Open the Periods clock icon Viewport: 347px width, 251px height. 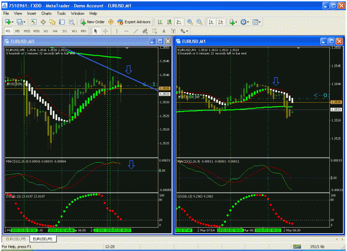pos(243,22)
